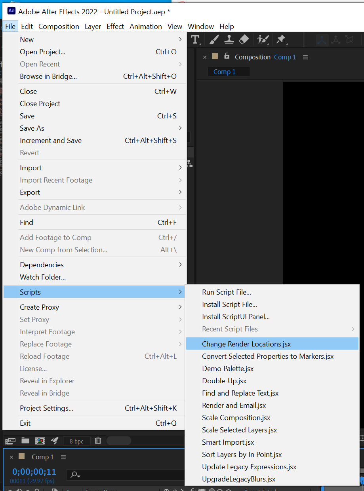Select the Roto Brush tool
364x491 pixels.
263,39
